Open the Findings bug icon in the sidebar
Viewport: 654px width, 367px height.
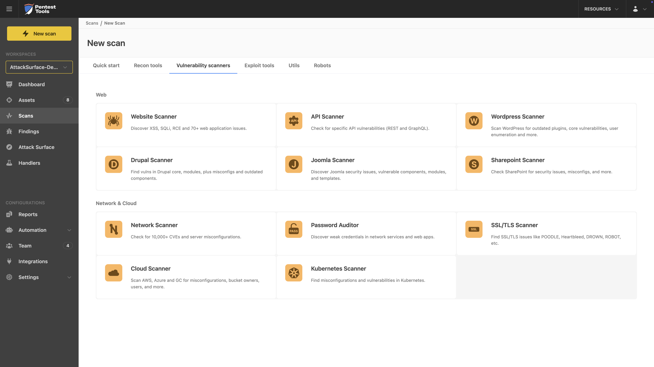(x=9, y=132)
